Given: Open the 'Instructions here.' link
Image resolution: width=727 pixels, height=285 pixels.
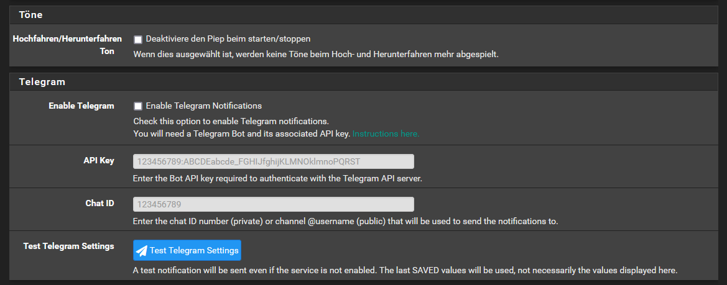Looking at the screenshot, I should [x=386, y=133].
